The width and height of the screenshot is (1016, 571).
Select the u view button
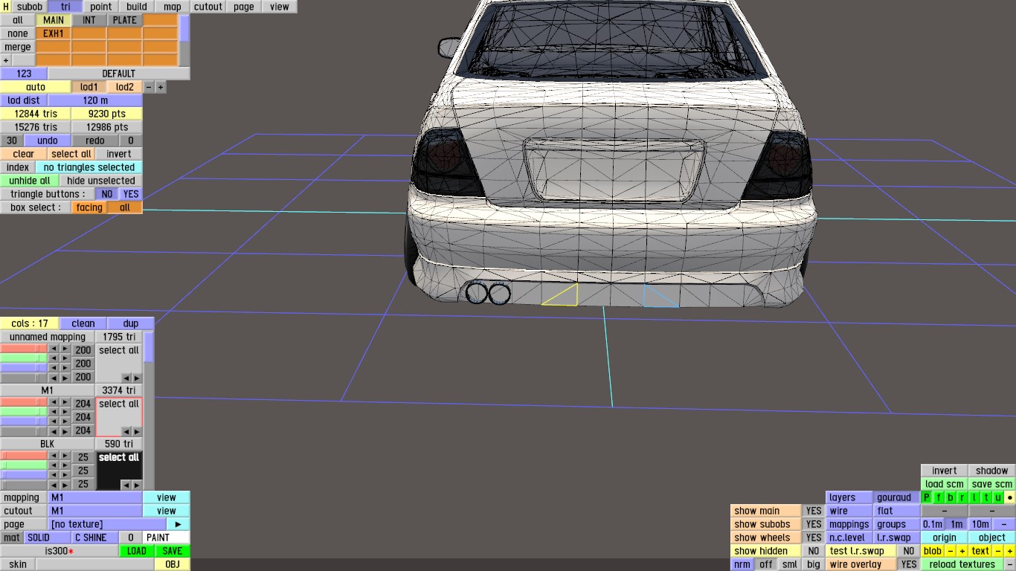pyautogui.click(x=998, y=497)
